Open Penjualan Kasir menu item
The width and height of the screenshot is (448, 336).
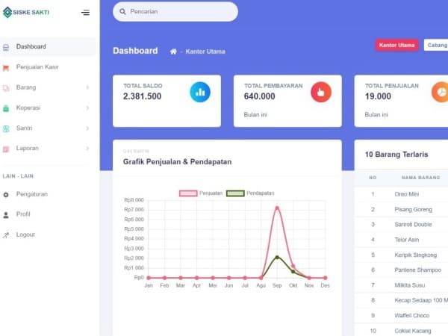tap(48, 67)
